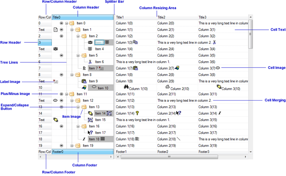This screenshot has height=176, width=286.
Task: Collapse the Item 1 tree node
Action: pos(72,30)
